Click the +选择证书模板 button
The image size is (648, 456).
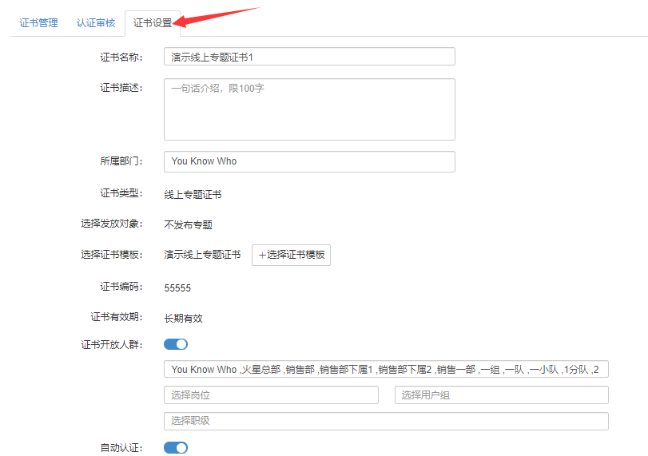pos(292,255)
